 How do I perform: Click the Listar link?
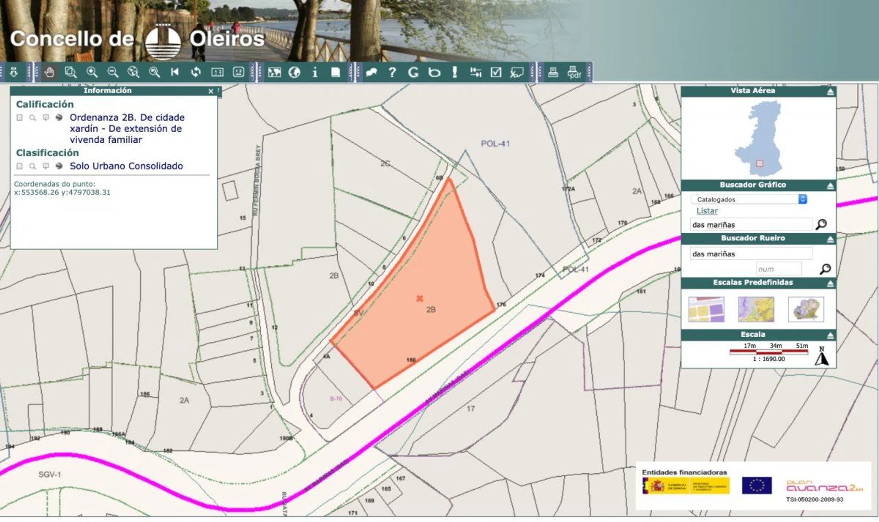707,211
